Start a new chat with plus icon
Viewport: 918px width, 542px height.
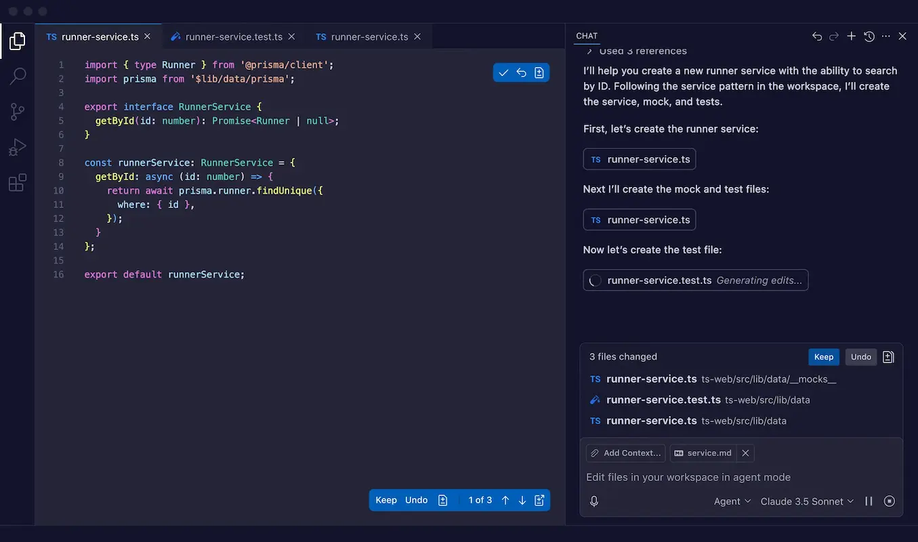click(852, 37)
